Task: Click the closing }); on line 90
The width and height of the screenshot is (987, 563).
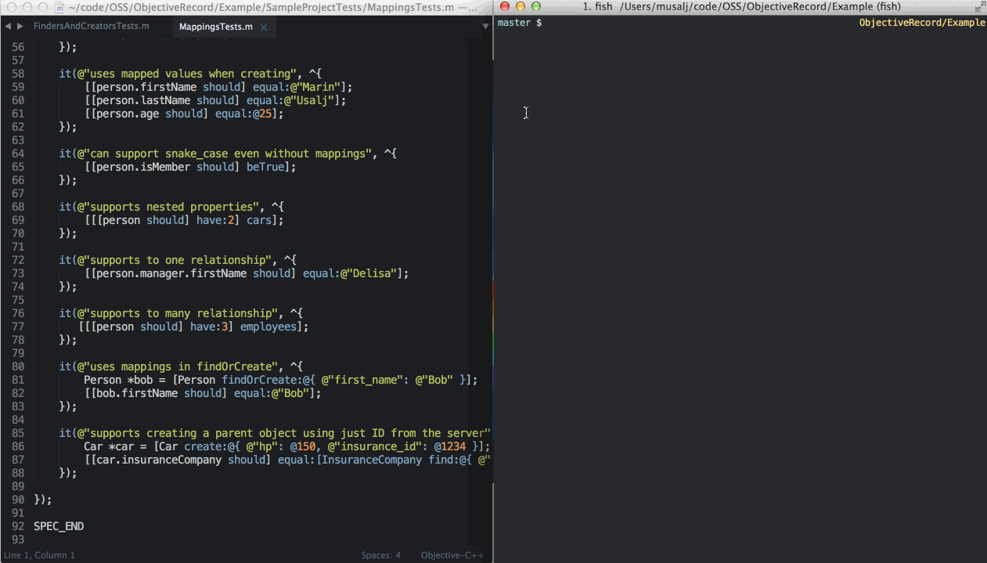Action: click(x=43, y=500)
